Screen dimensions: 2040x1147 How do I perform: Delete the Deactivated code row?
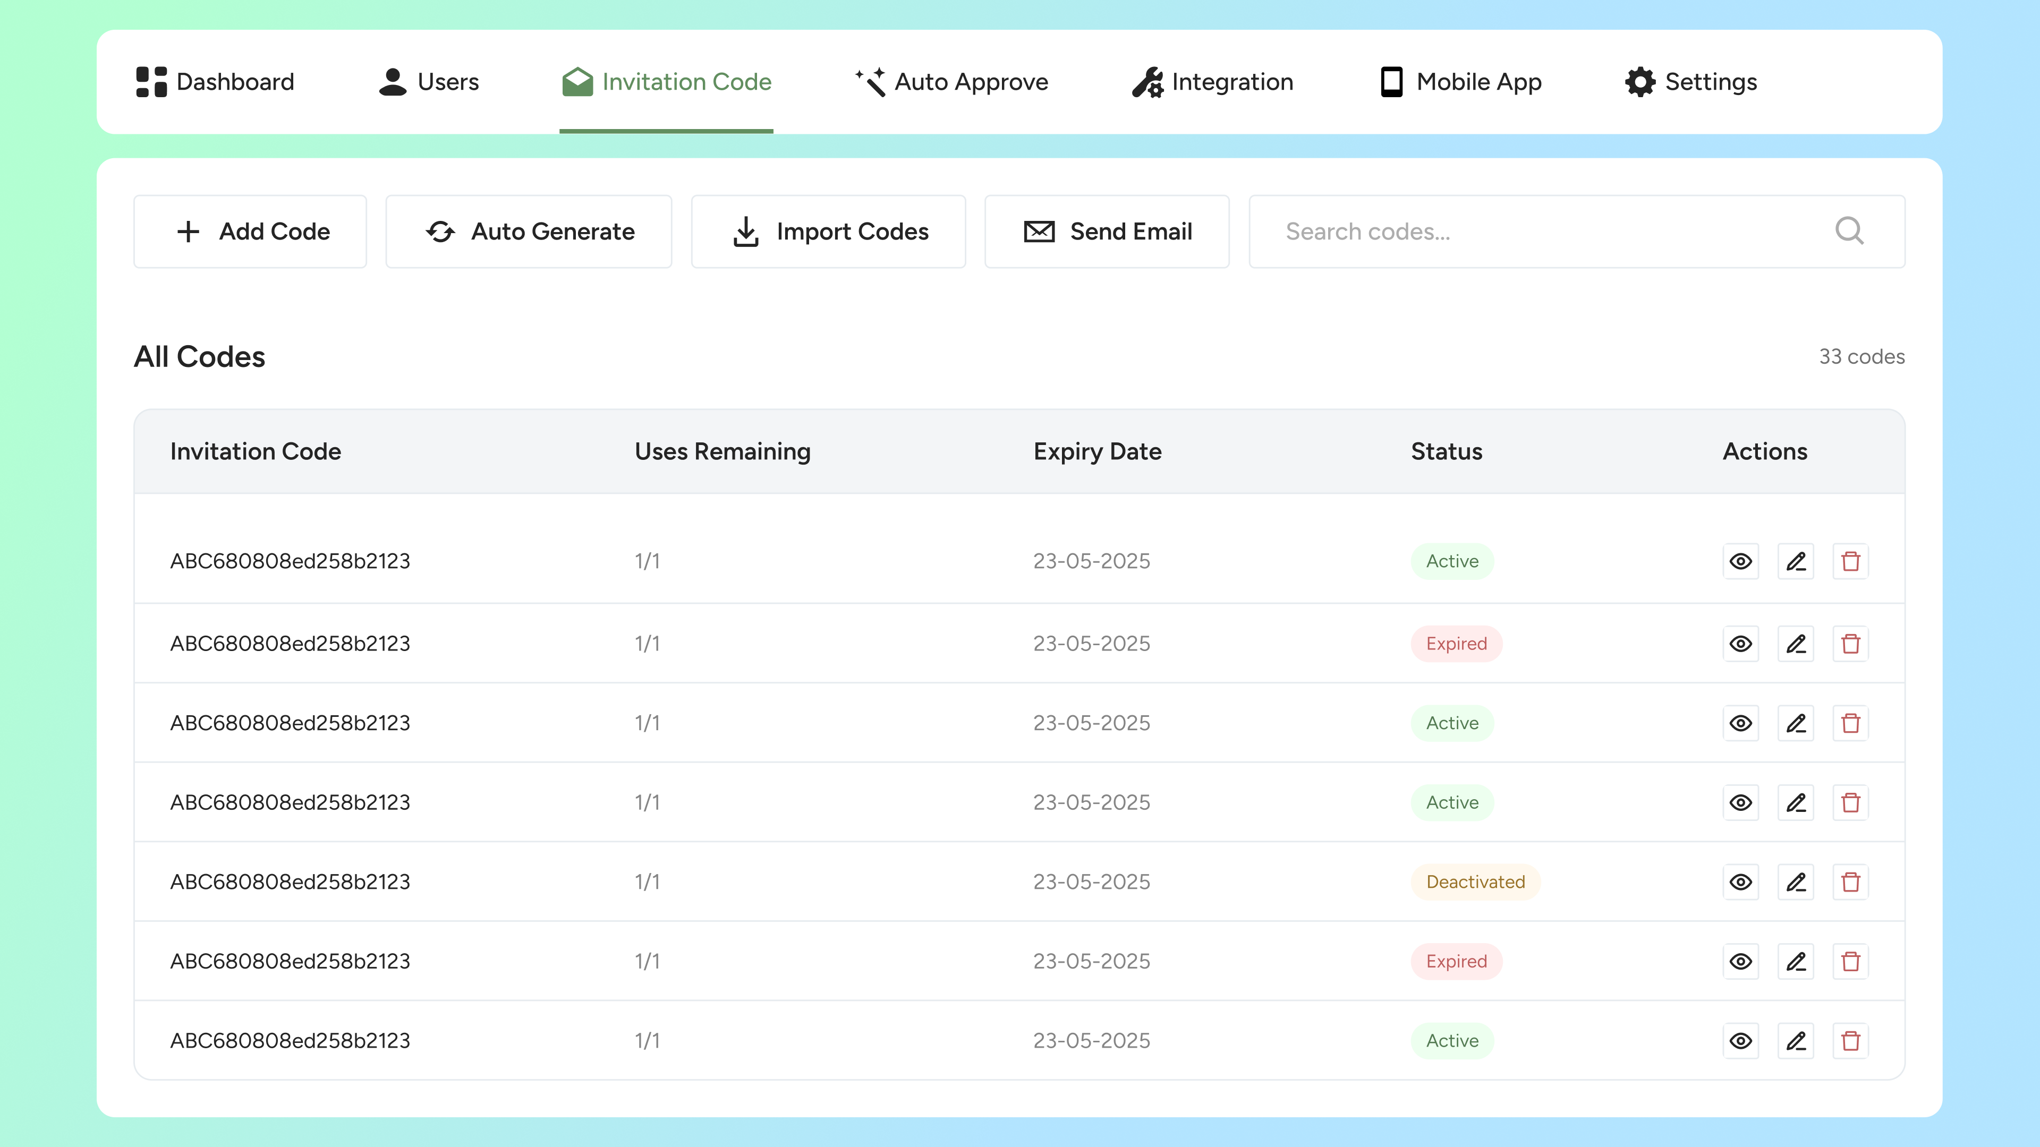tap(1850, 882)
